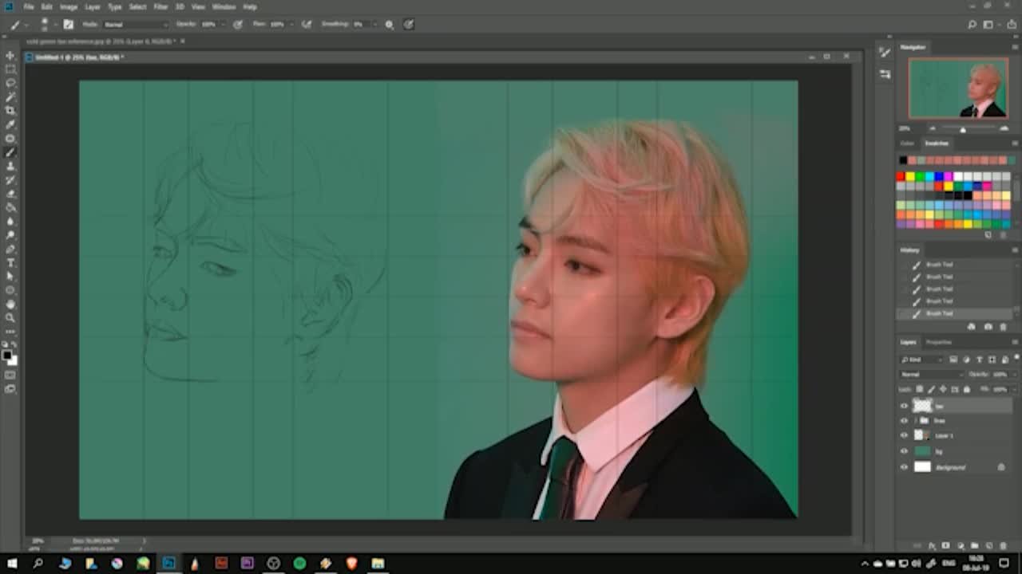Open the Opacity slider dropdown
This screenshot has width=1022, height=574.
click(225, 25)
